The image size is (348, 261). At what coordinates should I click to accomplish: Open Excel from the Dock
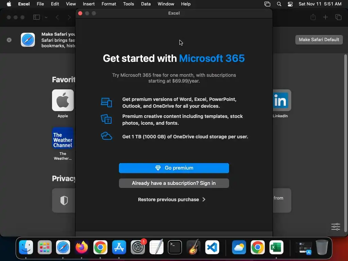click(276, 247)
